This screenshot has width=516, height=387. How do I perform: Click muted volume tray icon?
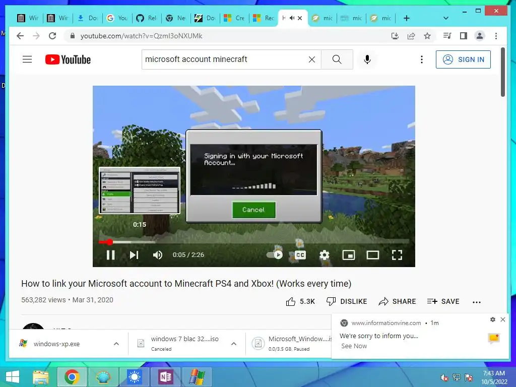[x=444, y=378]
